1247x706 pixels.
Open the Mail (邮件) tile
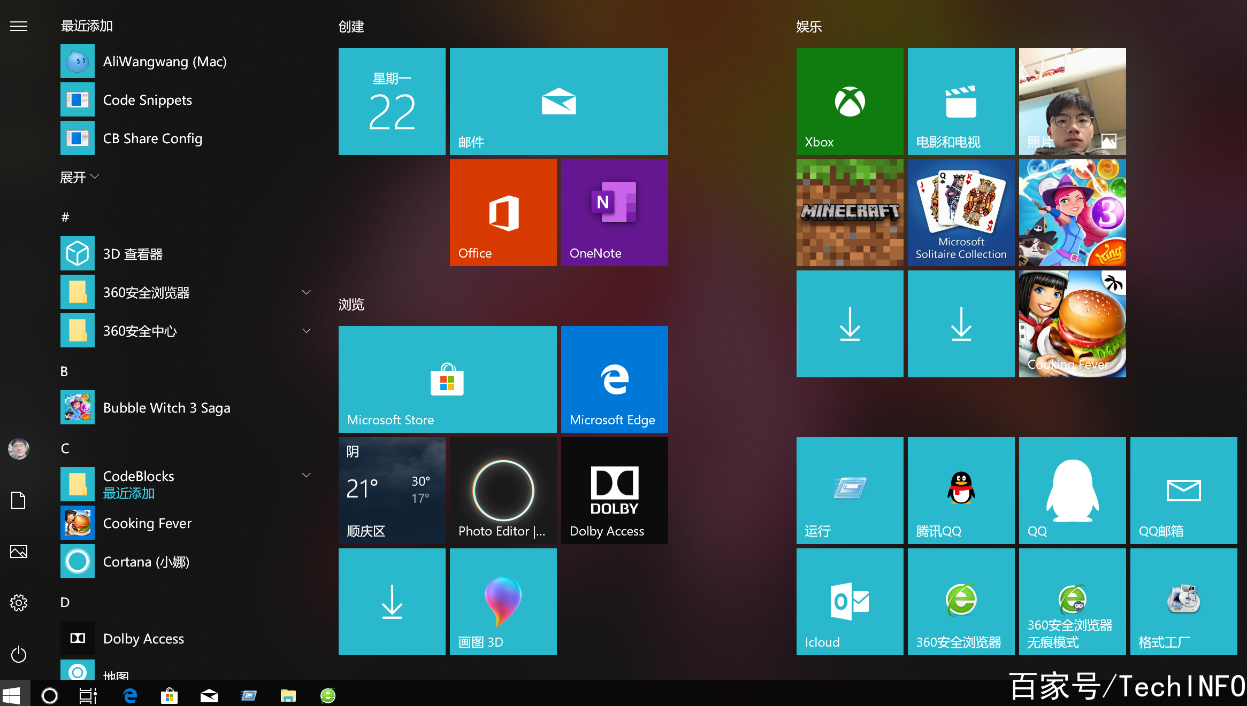pos(559,102)
